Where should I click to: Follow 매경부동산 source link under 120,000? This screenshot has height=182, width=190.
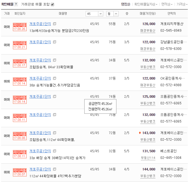148,31
